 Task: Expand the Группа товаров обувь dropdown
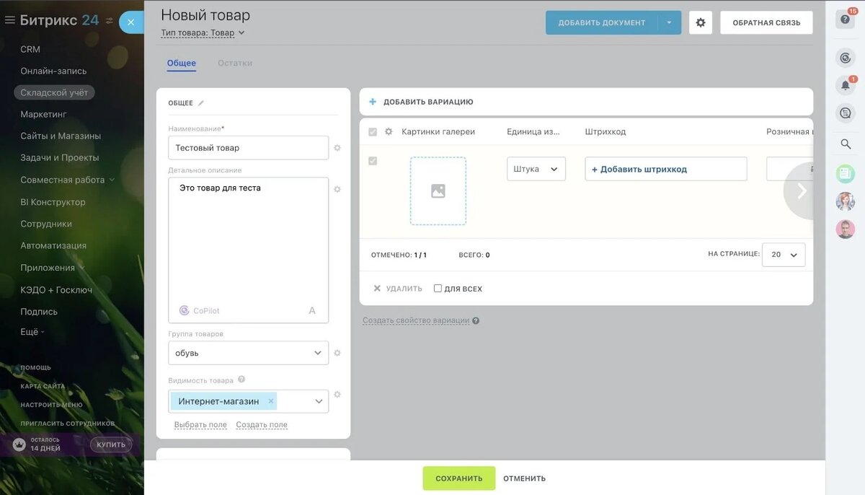[x=249, y=353]
